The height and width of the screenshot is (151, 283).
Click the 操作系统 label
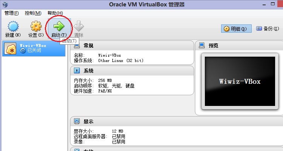point(83,60)
